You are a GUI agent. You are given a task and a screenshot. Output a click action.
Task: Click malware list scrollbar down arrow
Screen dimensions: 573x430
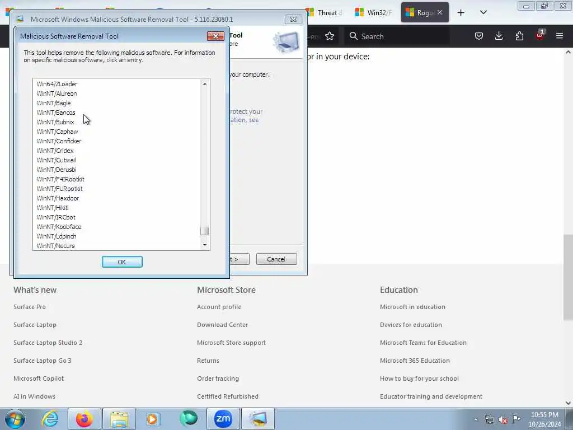pos(205,245)
